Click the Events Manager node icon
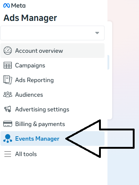This screenshot has height=185, width=139. tap(8, 138)
